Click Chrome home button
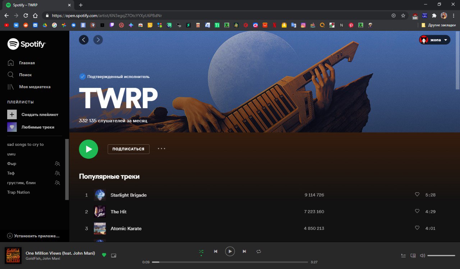 (x=35, y=15)
